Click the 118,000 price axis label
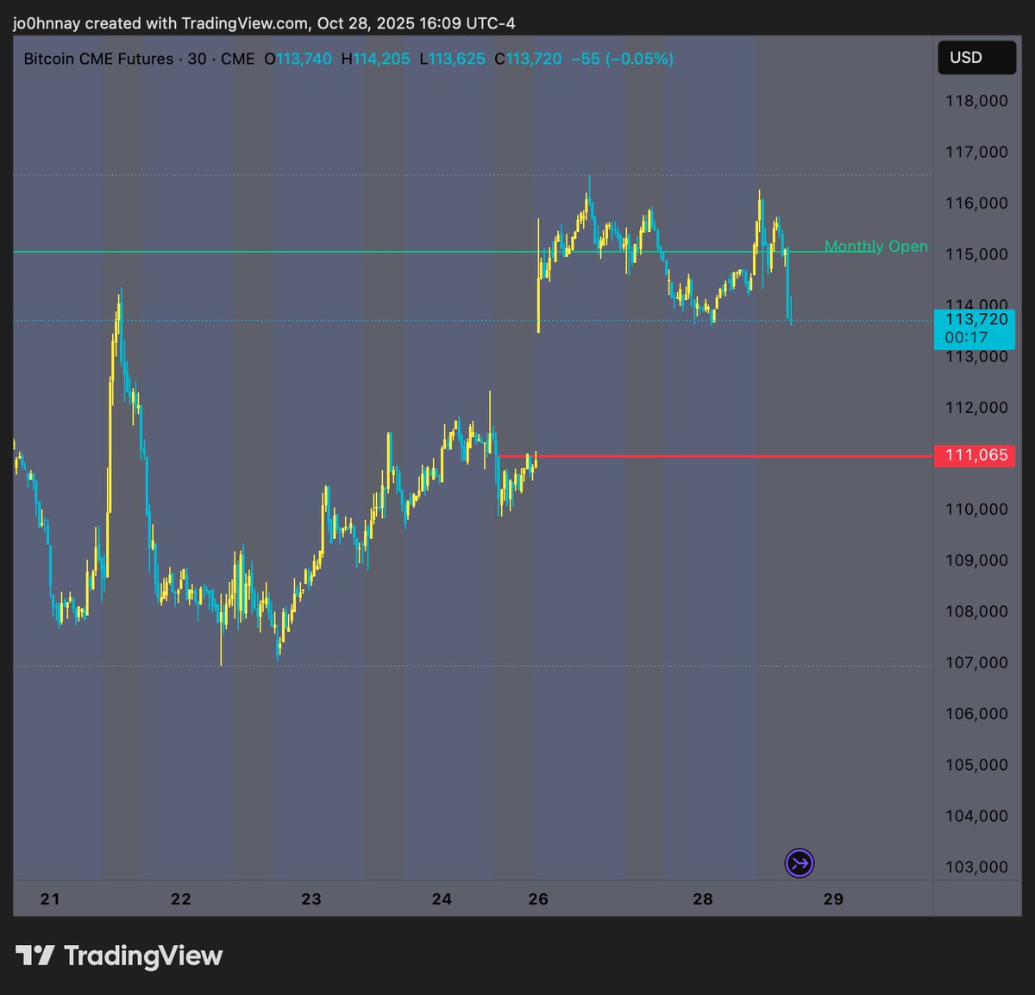 [976, 101]
